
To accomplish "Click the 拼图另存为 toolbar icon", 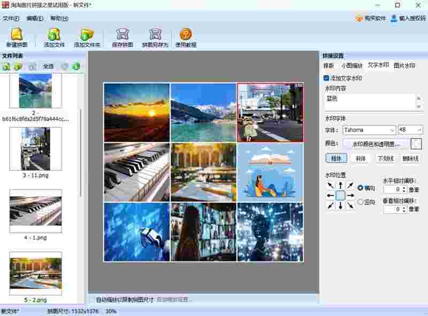I will (155, 37).
